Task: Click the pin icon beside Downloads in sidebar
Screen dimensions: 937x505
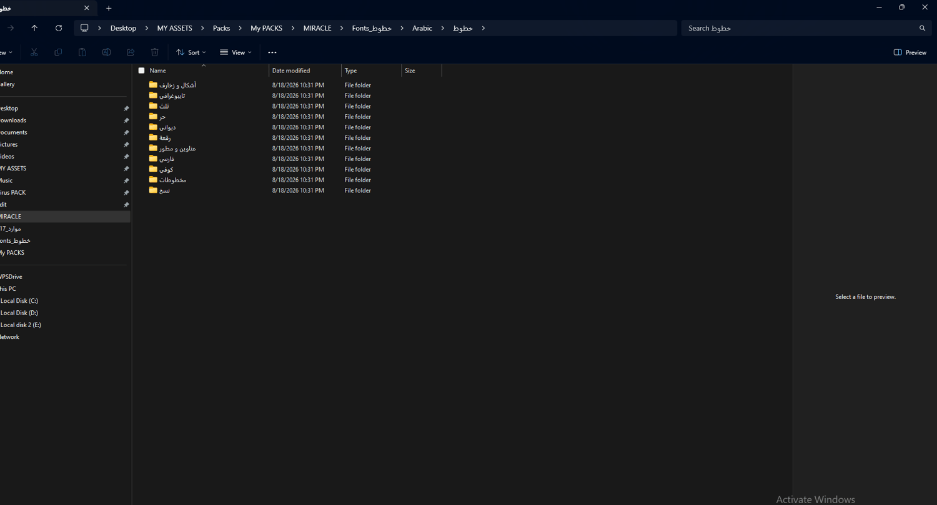Action: (126, 120)
